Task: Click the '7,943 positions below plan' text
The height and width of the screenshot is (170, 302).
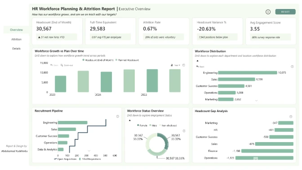Action: (x=213, y=37)
